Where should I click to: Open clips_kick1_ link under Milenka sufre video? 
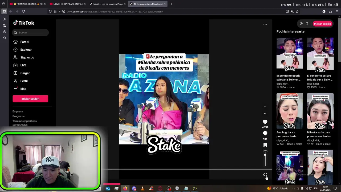313,140
